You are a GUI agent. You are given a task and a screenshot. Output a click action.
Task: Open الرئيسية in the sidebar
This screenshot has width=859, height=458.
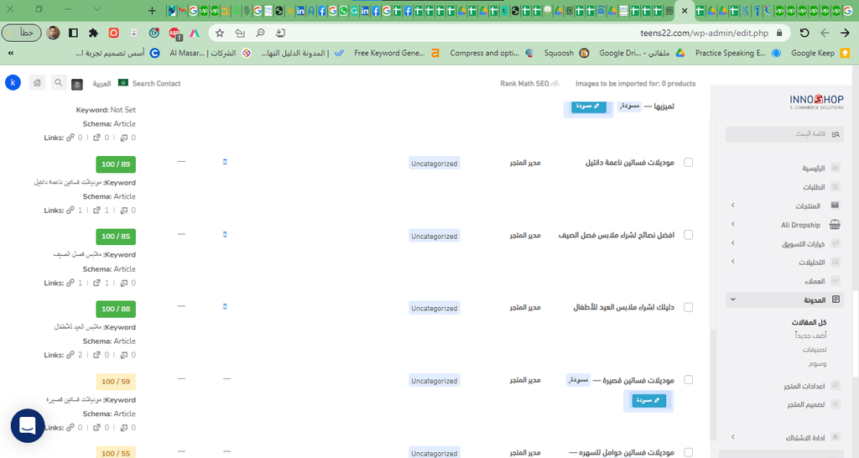pos(813,169)
